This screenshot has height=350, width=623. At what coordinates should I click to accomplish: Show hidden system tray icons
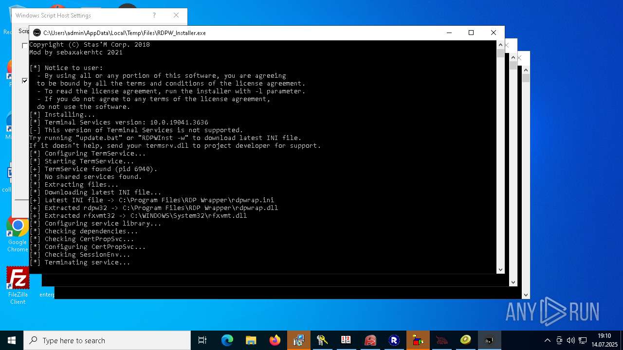(x=548, y=340)
